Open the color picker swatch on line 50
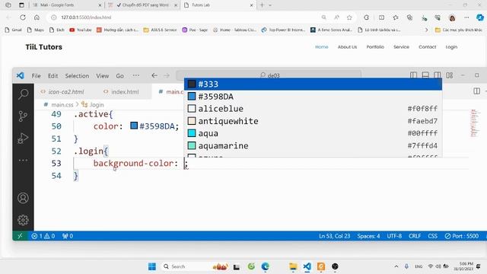The height and width of the screenshot is (274, 487). (x=134, y=126)
